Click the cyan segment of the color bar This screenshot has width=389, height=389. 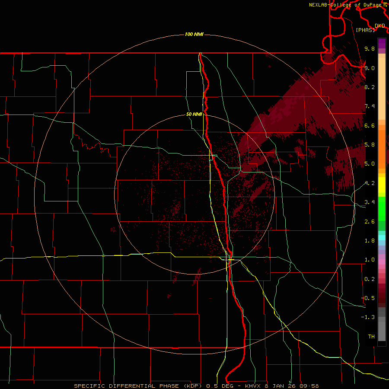pyautogui.click(x=382, y=238)
